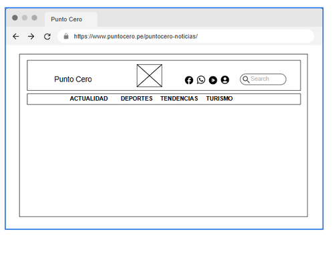Image resolution: width=334 pixels, height=255 pixels.
Task: Open the user profile icon
Action: (225, 79)
